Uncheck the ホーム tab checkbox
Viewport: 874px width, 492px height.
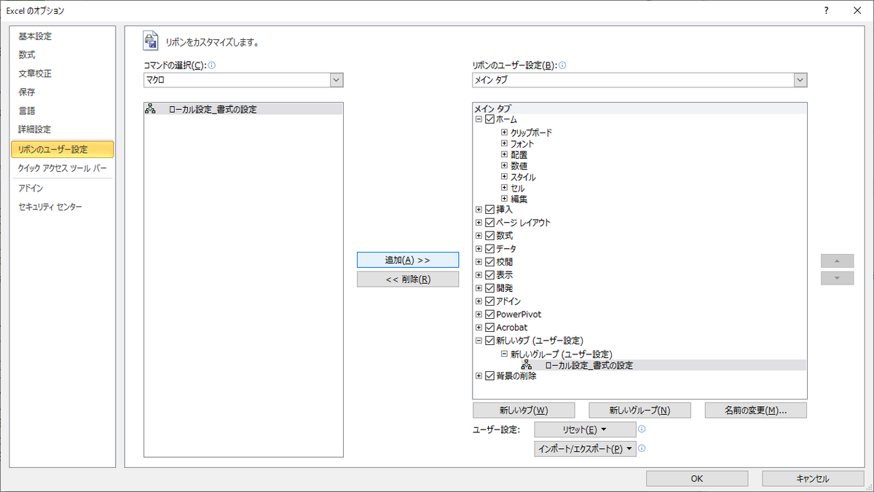click(x=489, y=119)
